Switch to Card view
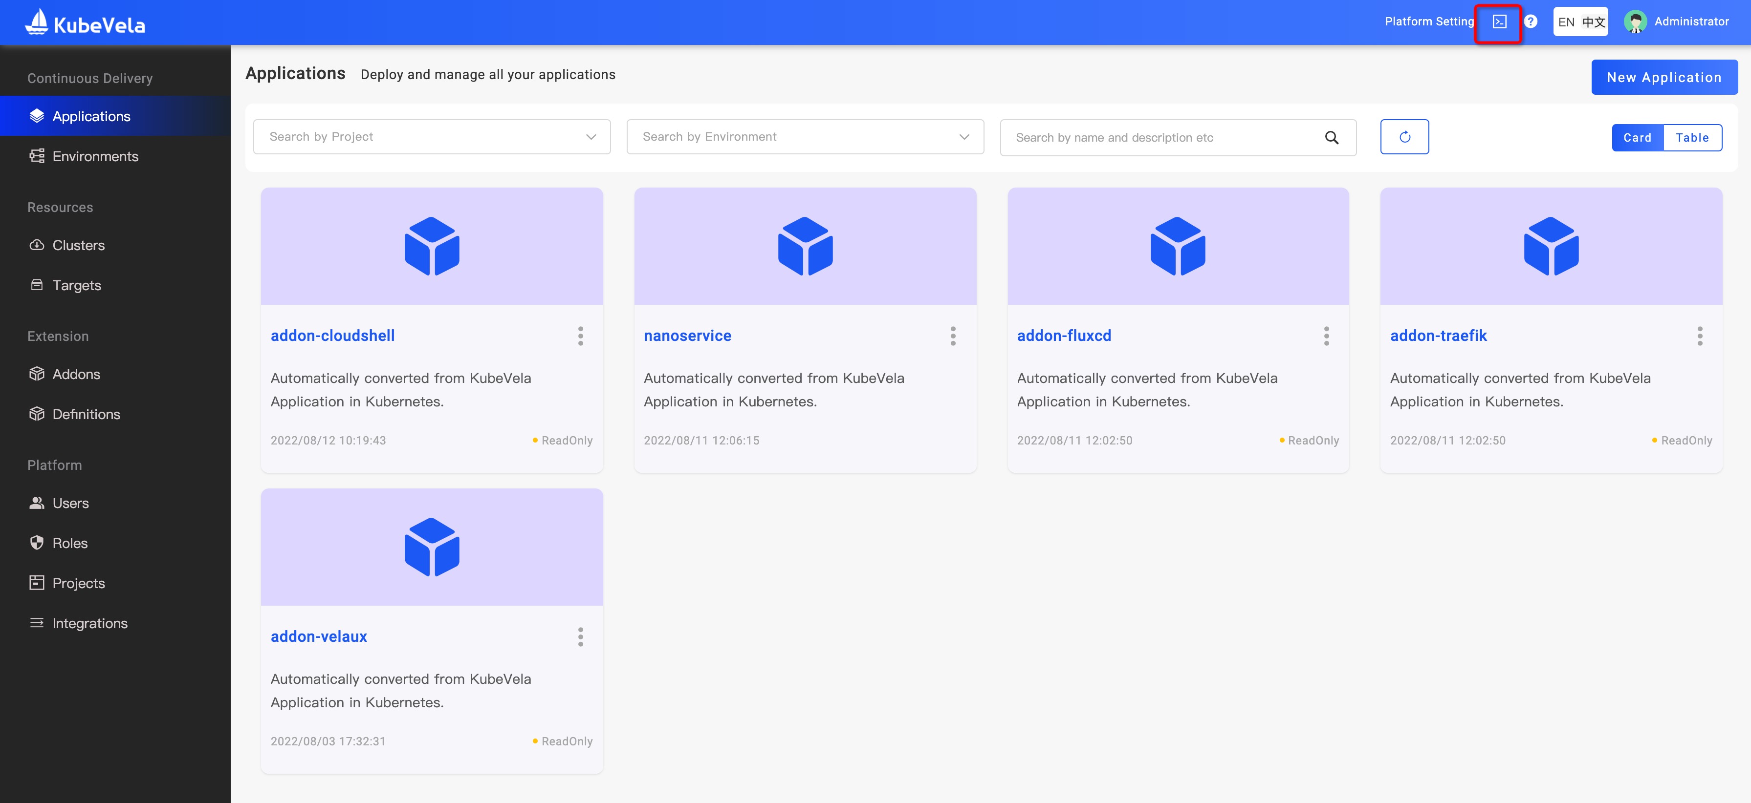Viewport: 1751px width, 803px height. coord(1637,138)
